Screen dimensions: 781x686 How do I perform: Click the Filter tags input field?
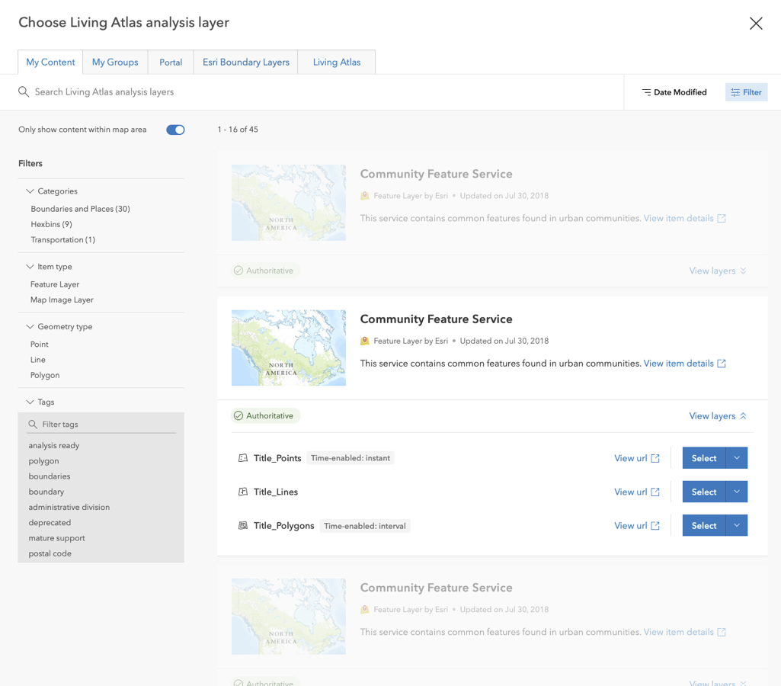point(107,425)
